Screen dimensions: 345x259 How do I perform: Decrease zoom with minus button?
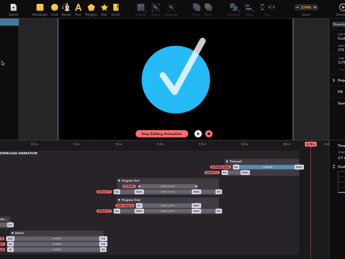(x=297, y=7)
